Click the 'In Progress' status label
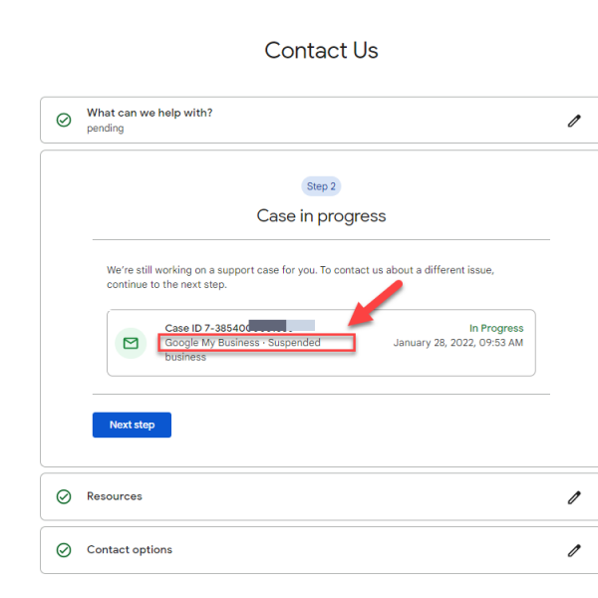This screenshot has height=598, width=598. coord(496,328)
